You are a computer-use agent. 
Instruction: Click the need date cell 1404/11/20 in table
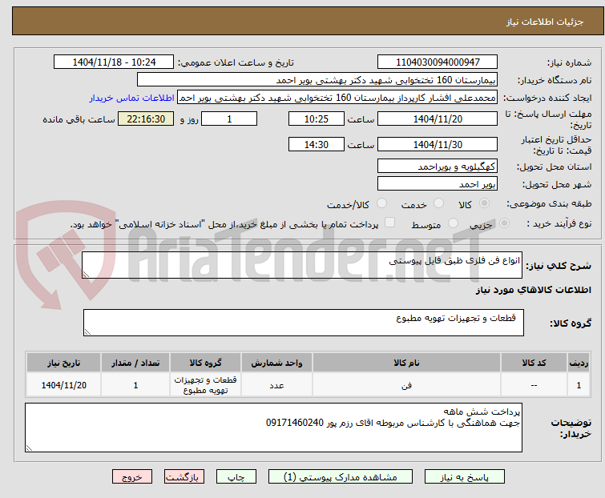63,384
